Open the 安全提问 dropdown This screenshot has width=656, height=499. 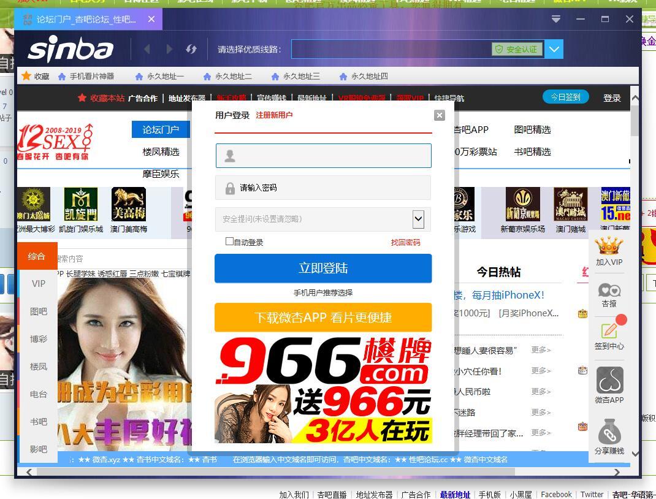[418, 219]
